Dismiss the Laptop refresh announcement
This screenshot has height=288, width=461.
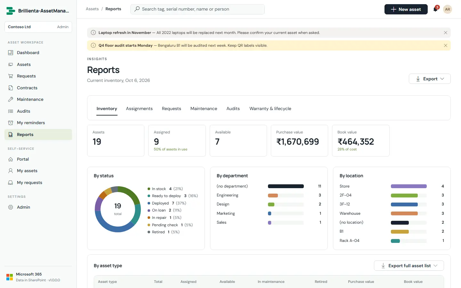coord(446,33)
